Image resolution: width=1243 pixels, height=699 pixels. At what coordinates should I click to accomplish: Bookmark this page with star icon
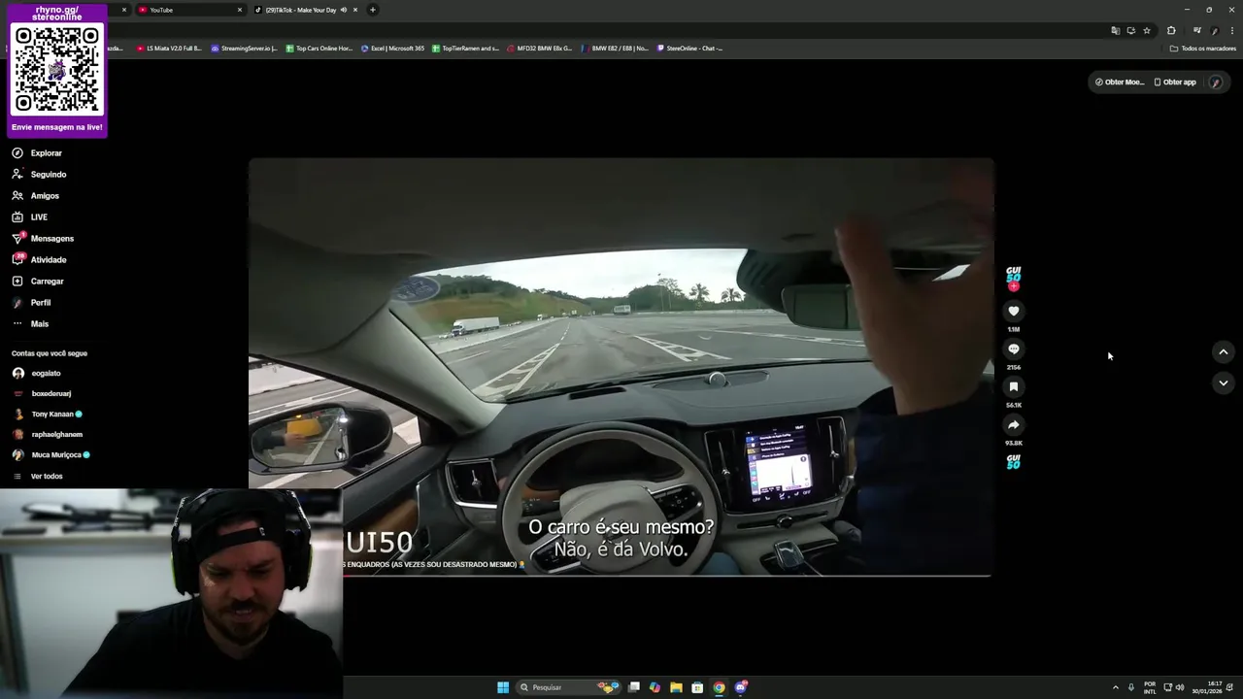pyautogui.click(x=1146, y=31)
